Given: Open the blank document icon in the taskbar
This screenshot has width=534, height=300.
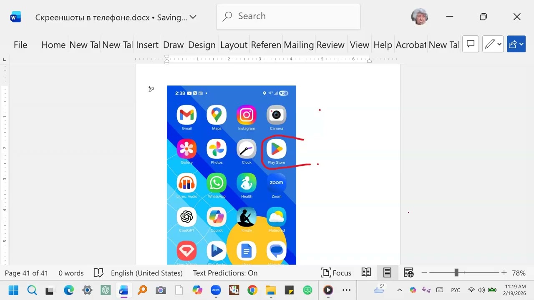Looking at the screenshot, I should click(x=179, y=290).
